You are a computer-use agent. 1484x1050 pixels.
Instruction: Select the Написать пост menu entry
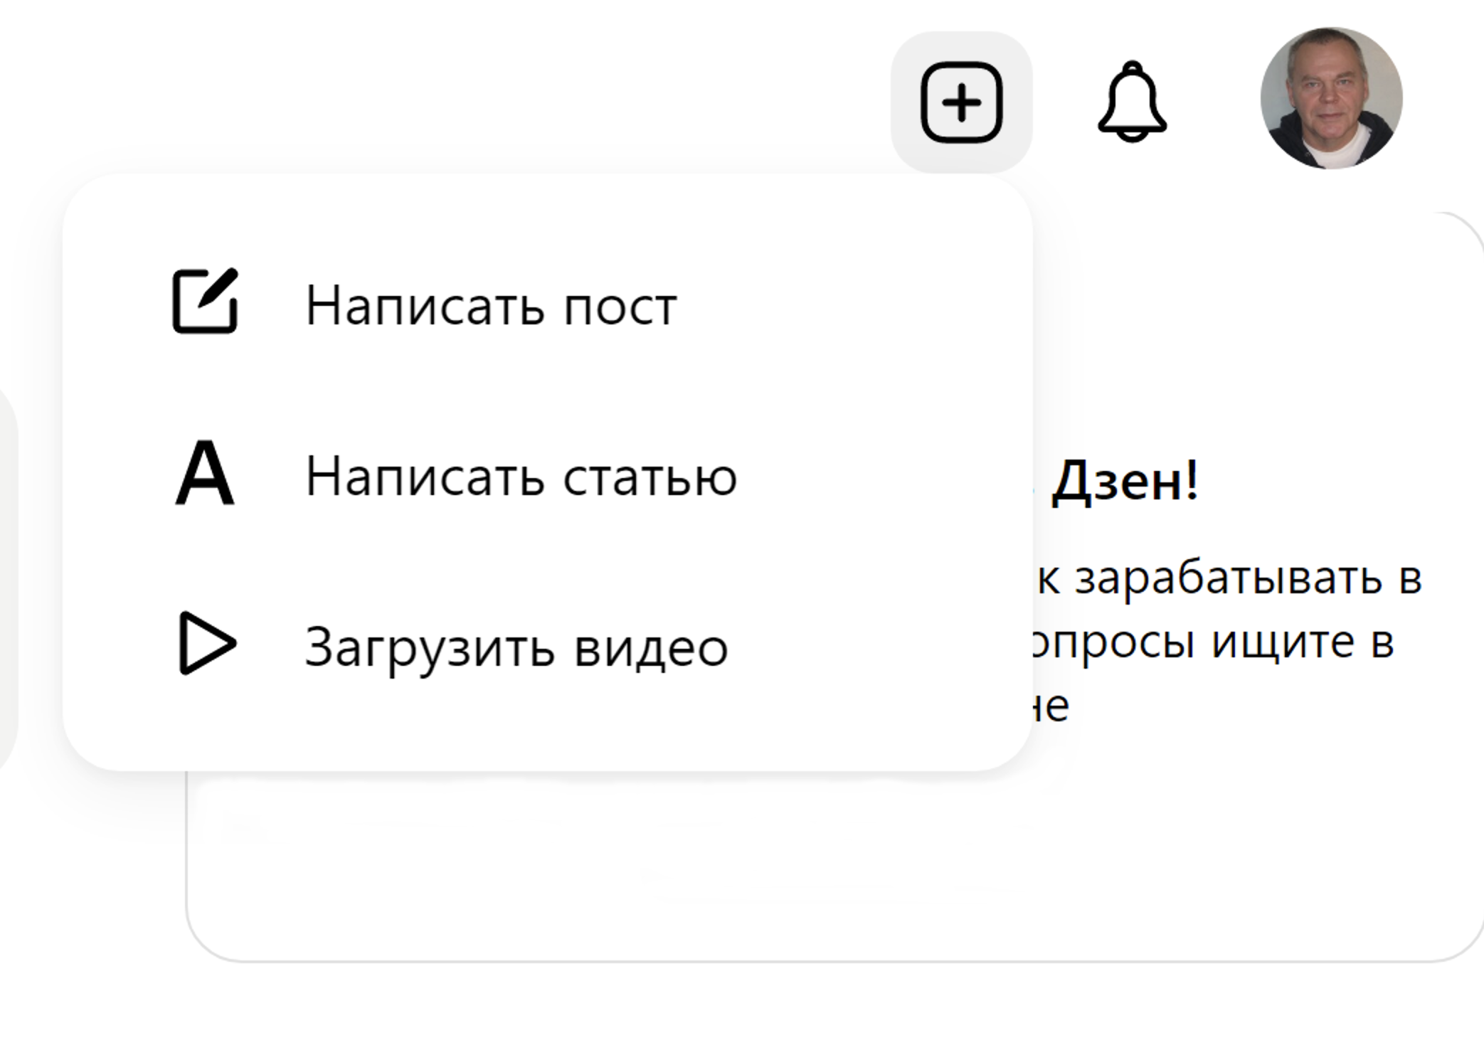491,306
